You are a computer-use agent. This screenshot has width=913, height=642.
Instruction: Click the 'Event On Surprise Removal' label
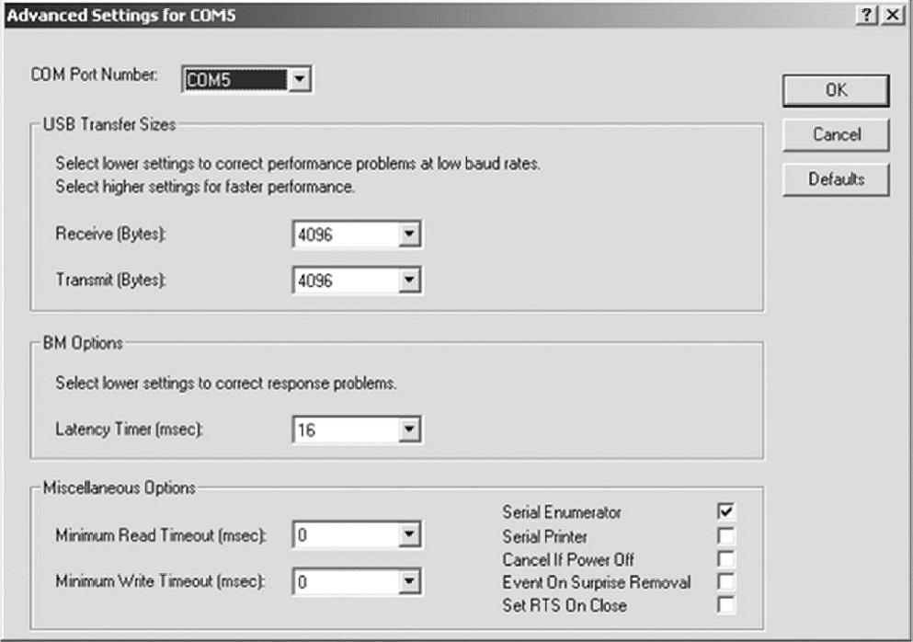click(x=597, y=582)
